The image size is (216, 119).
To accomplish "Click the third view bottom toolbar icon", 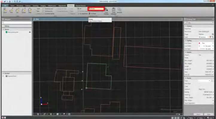I will pos(51,114).
